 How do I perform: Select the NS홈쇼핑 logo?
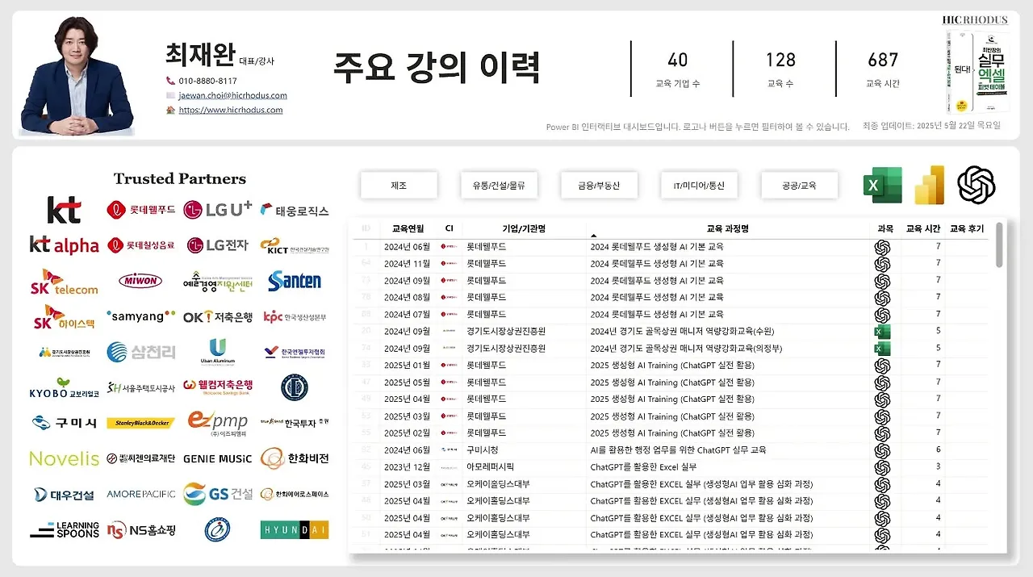pyautogui.click(x=140, y=530)
